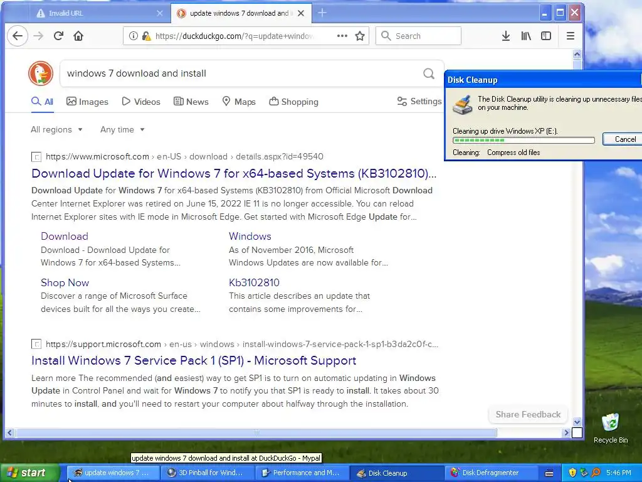
Task: Click the magnifier tray icon
Action: click(x=596, y=473)
